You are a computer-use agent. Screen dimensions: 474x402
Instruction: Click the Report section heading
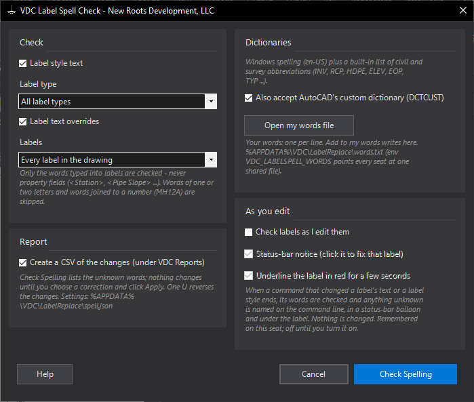[x=33, y=242]
